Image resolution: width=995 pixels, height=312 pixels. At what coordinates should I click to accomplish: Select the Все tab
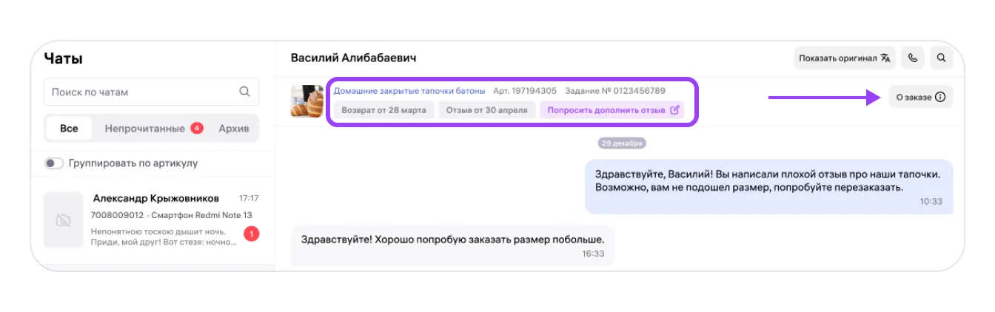pos(69,128)
